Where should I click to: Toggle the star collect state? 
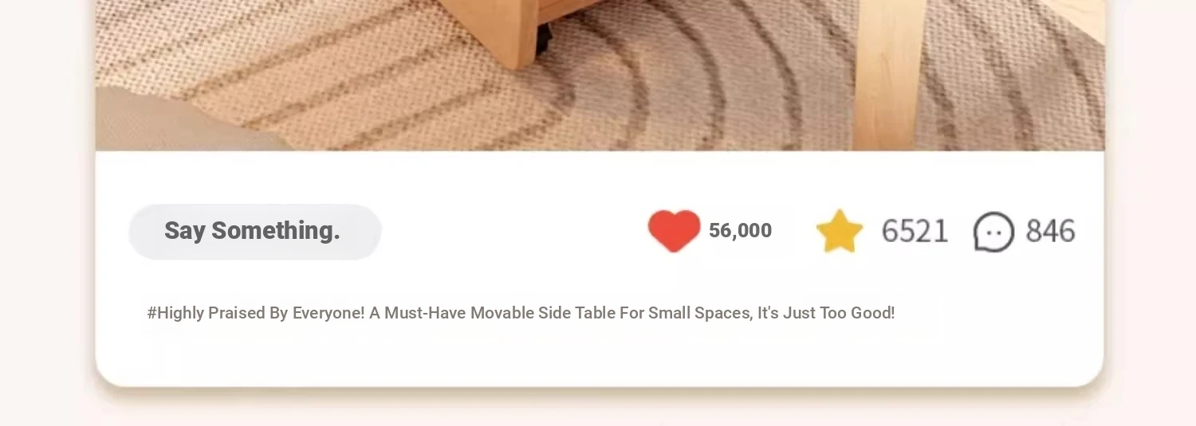click(x=840, y=231)
